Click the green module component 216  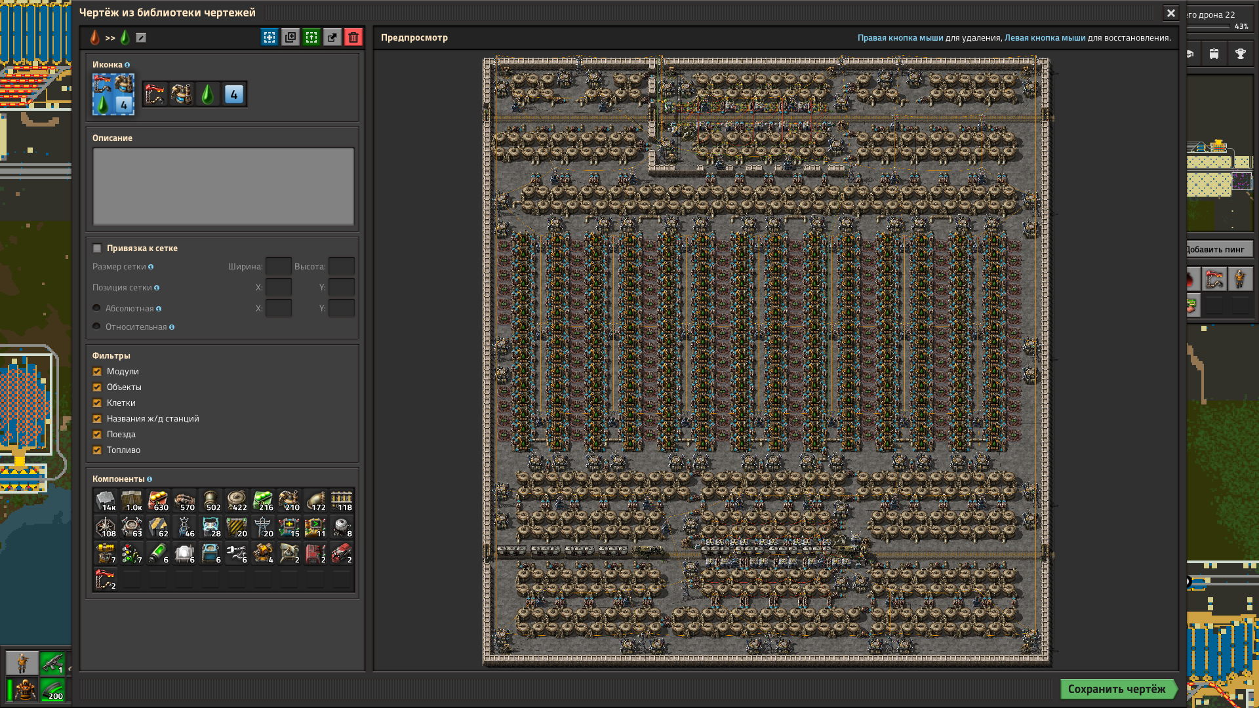(263, 501)
